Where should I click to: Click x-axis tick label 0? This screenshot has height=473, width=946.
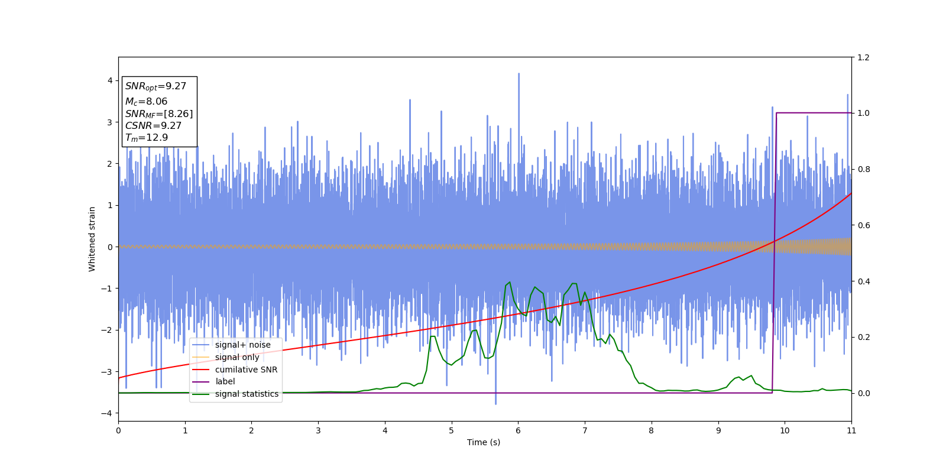[x=118, y=430]
